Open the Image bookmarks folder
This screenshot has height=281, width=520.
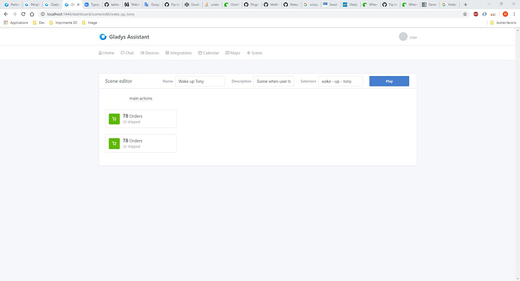point(89,23)
